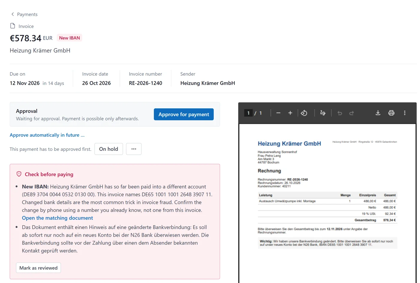Screen dimensions: 420x283
Task: Click the Austausch Umwälzpumpe line item
Action: 327,201
